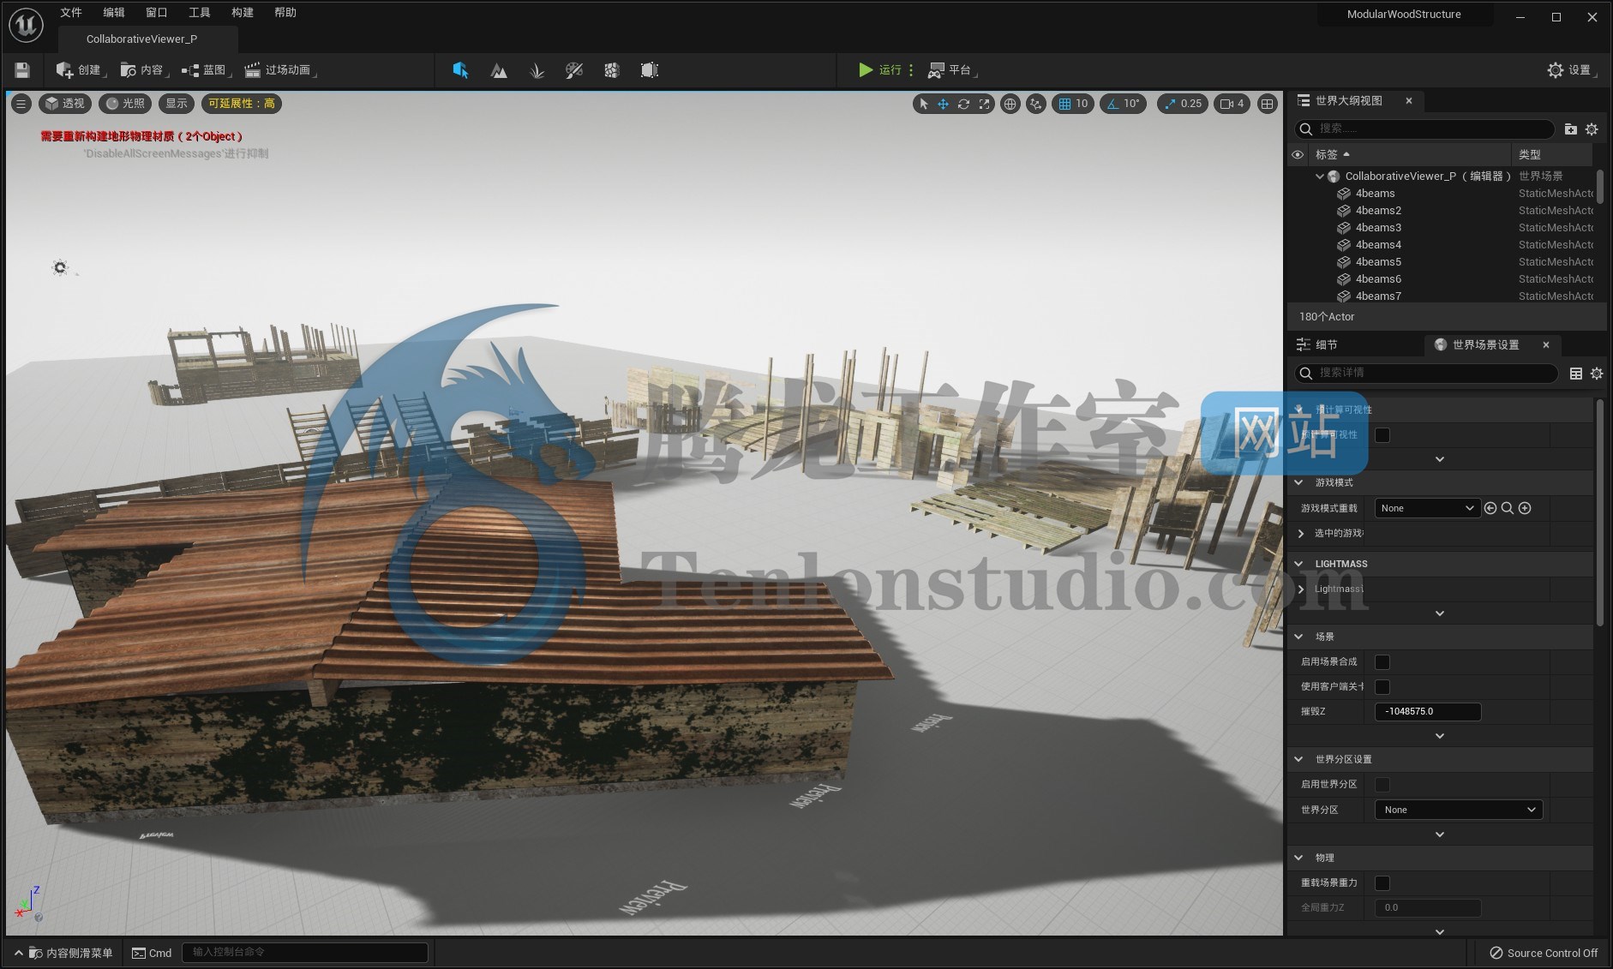1613x969 pixels.
Task: Click use selected asset arrow for game mode
Action: point(1490,508)
